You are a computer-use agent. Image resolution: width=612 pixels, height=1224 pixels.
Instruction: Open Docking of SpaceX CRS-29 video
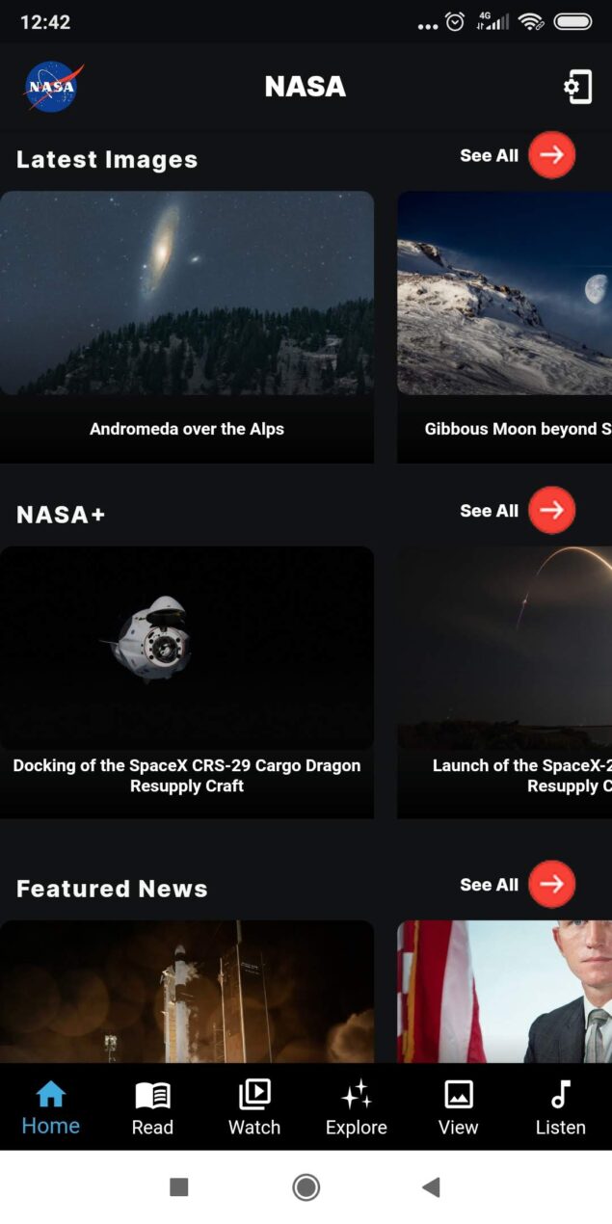pyautogui.click(x=187, y=682)
